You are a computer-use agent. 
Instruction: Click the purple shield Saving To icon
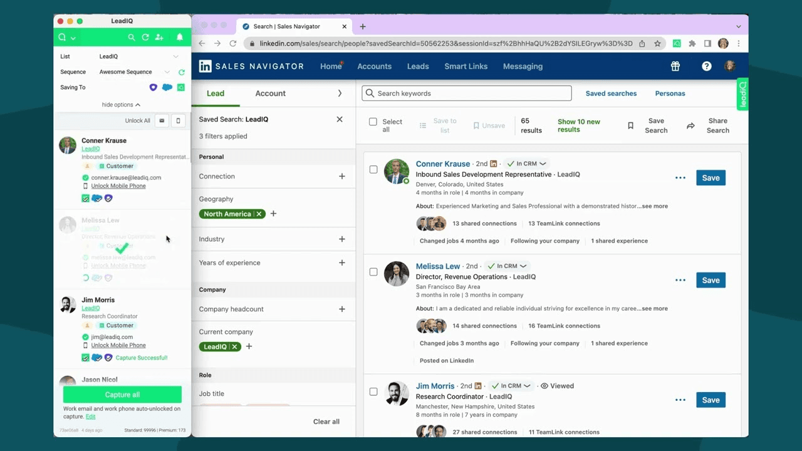(x=154, y=88)
